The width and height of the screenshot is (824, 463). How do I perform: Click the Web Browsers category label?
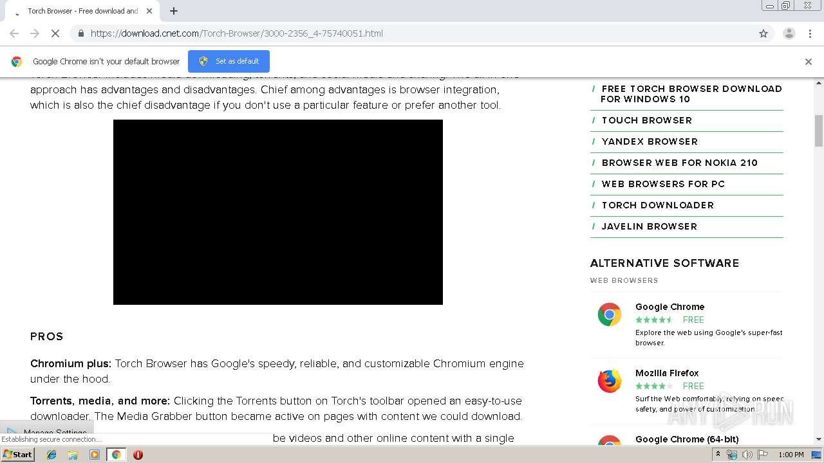(624, 280)
